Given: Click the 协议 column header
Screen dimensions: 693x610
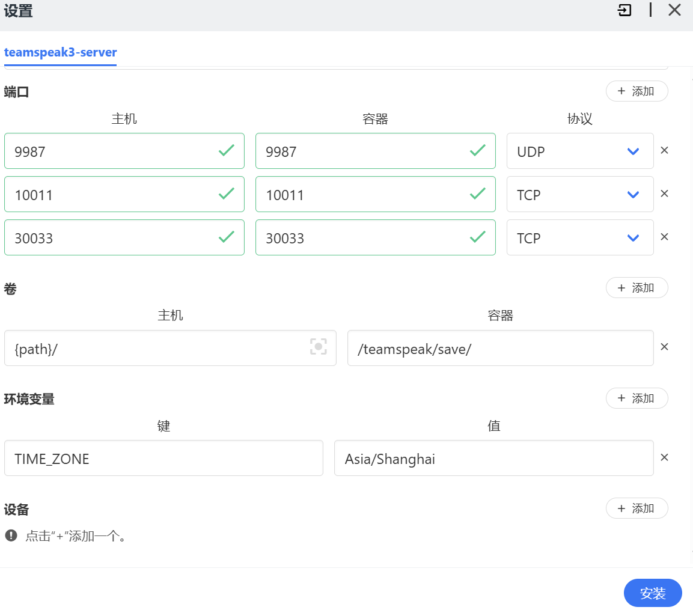Looking at the screenshot, I should tap(580, 118).
